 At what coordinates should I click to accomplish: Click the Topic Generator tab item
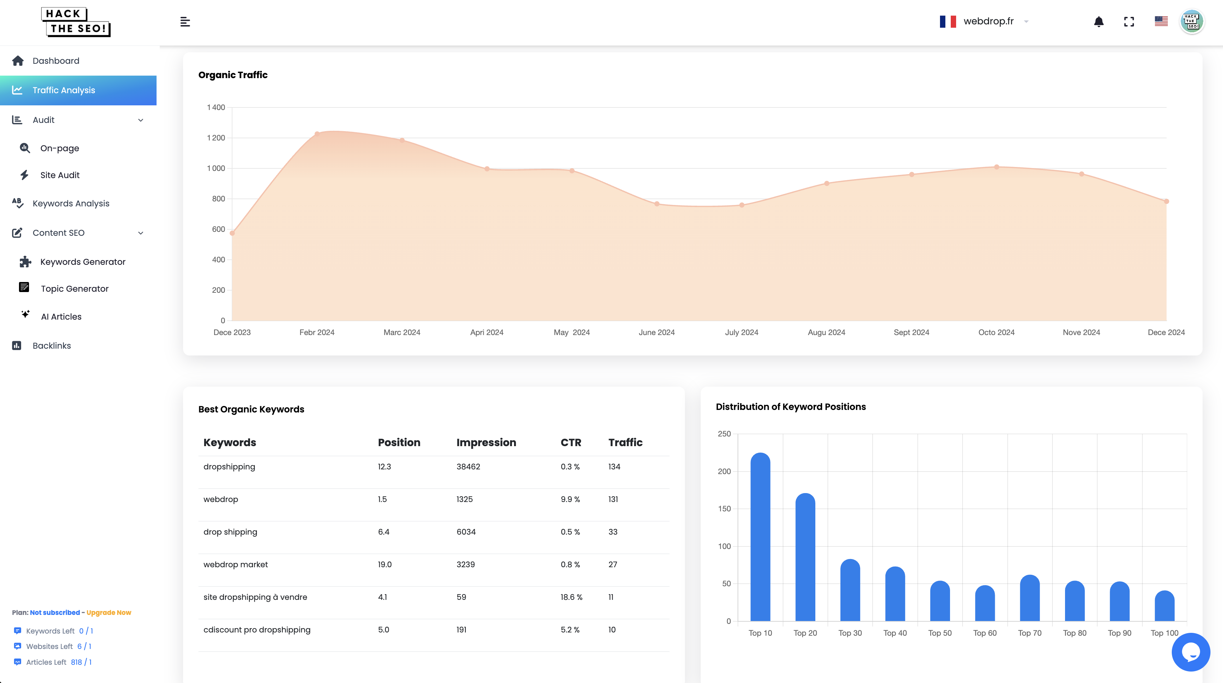(x=74, y=288)
